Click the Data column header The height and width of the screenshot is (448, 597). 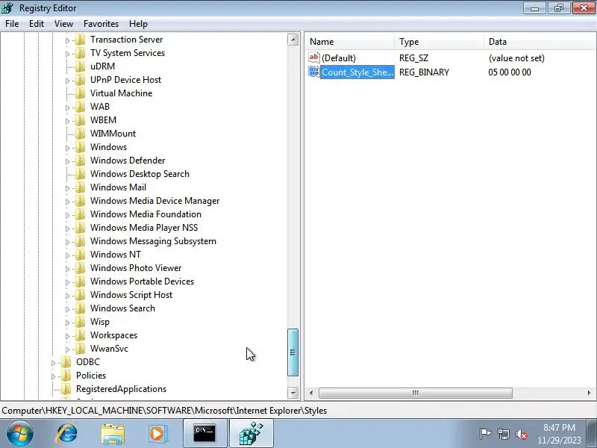point(540,42)
